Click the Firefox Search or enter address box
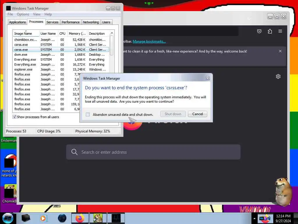The image size is (298, 224). click(153, 152)
